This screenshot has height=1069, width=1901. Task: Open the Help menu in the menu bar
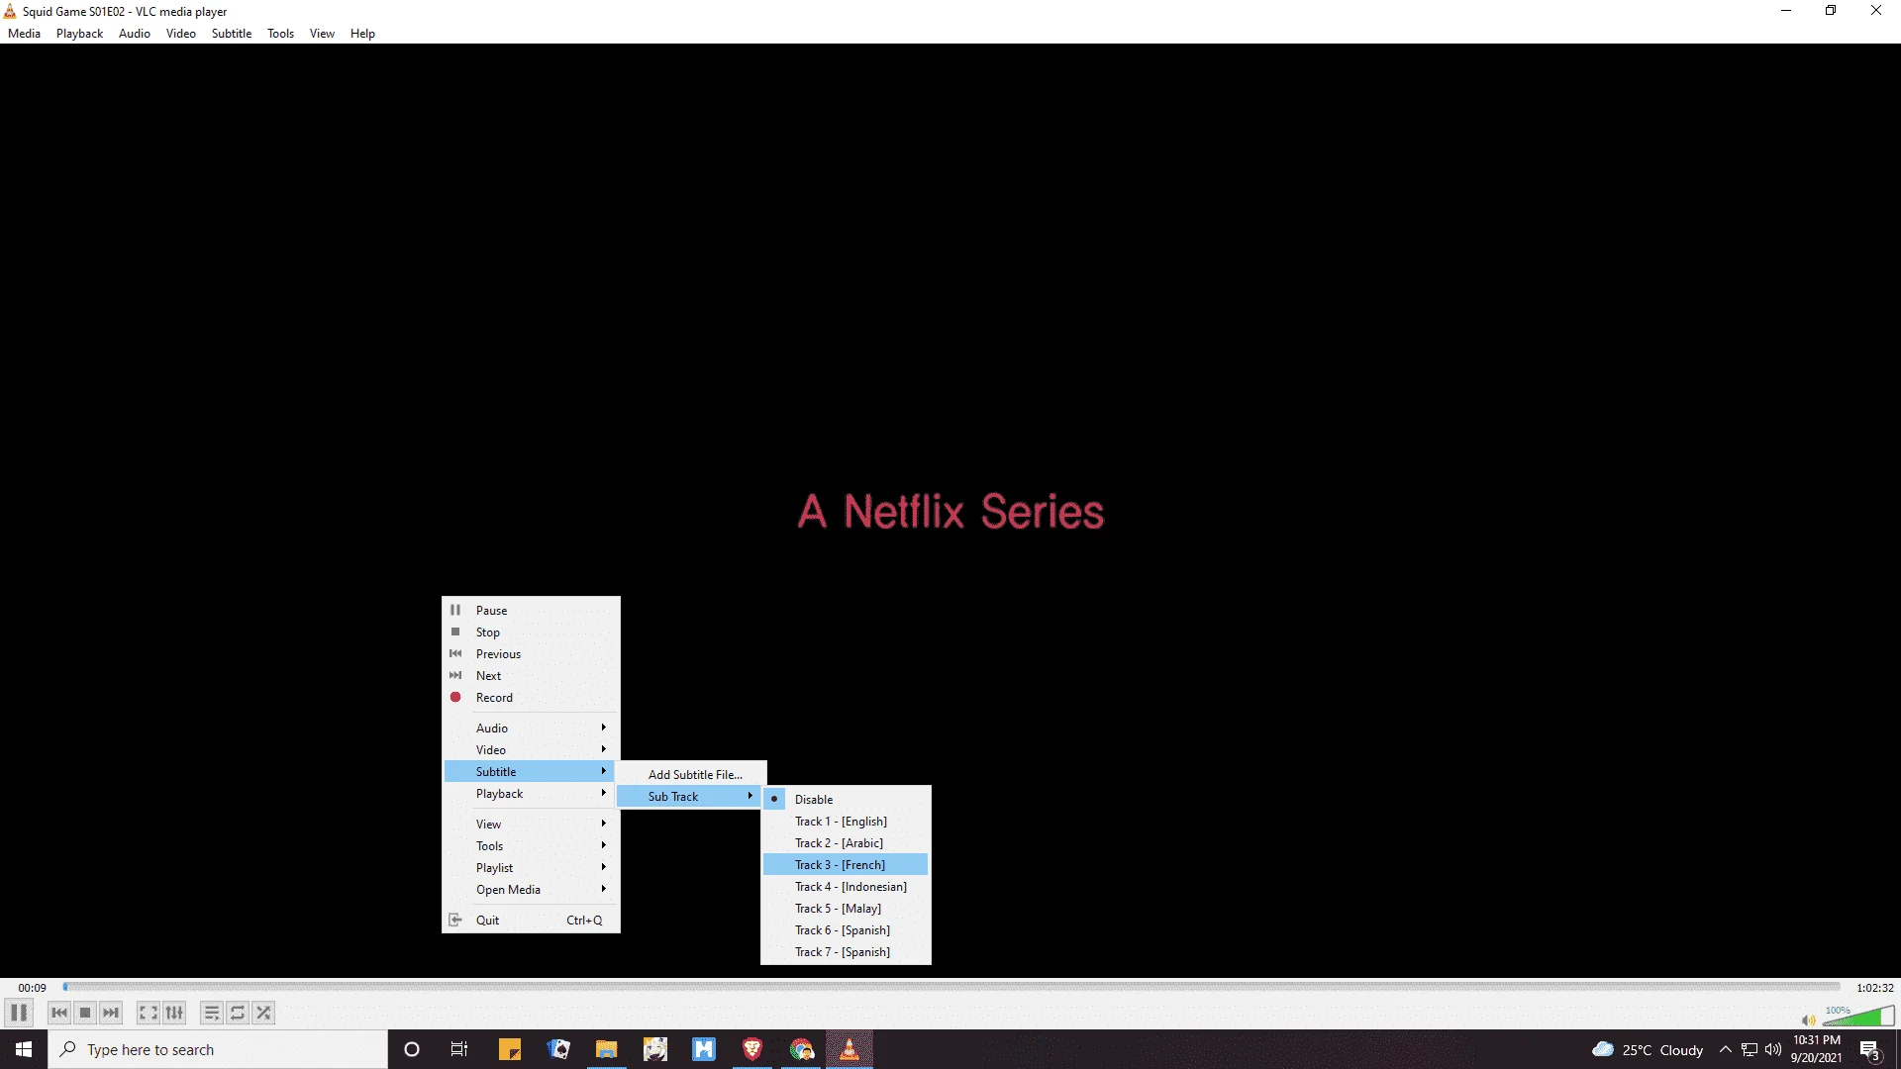362,34
